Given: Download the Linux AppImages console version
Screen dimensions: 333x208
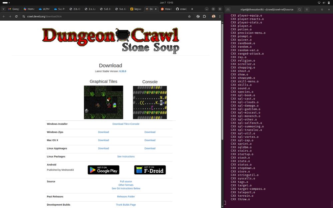Looking at the screenshot, I should pyautogui.click(x=150, y=148).
